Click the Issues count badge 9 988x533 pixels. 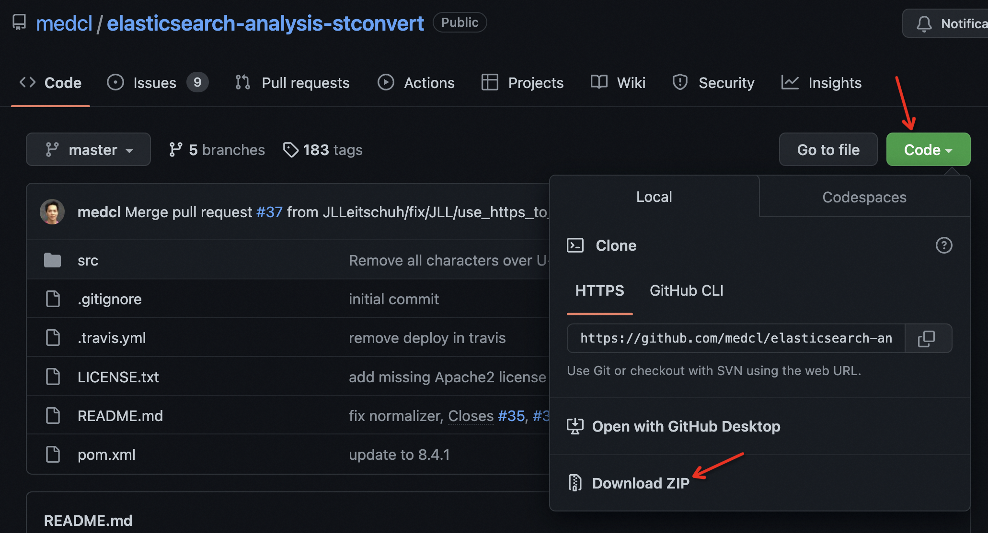tap(197, 83)
